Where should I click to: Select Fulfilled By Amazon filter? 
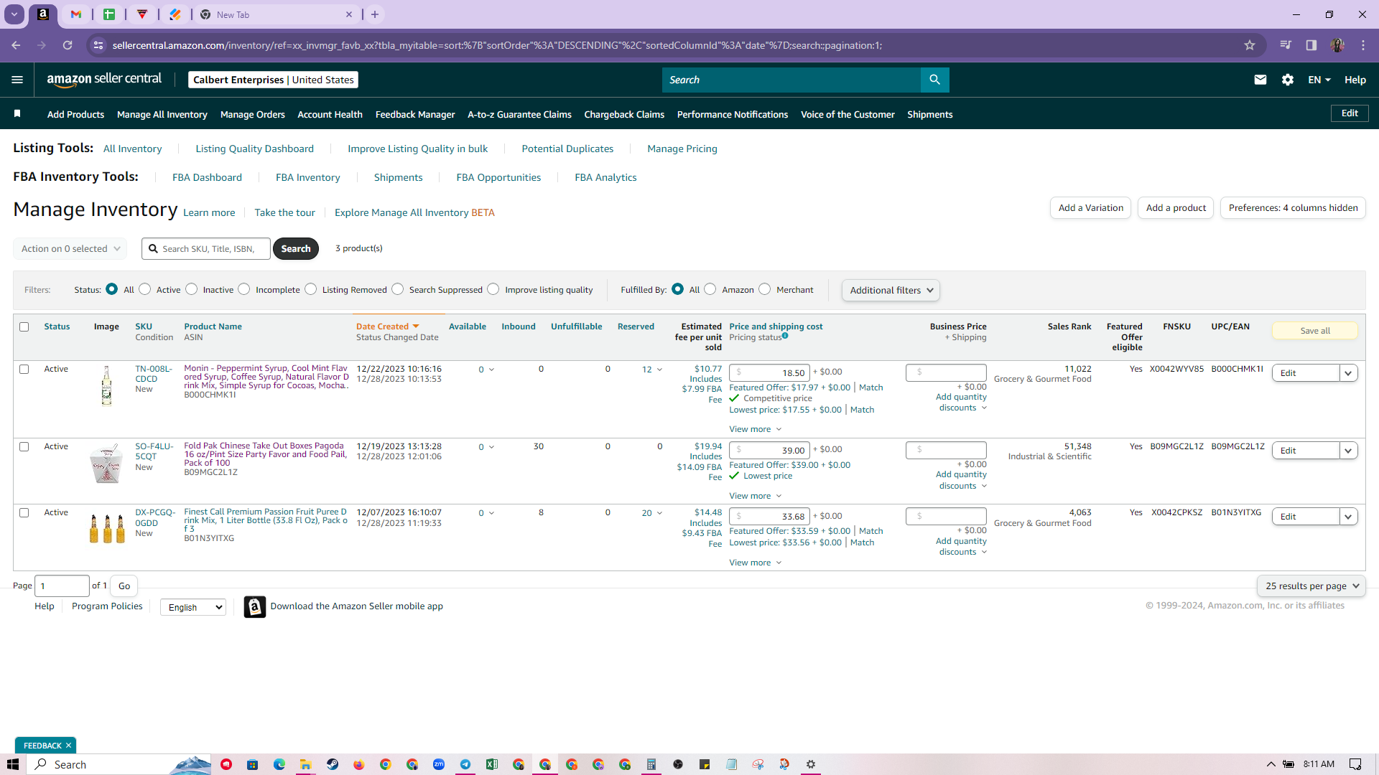(x=710, y=289)
